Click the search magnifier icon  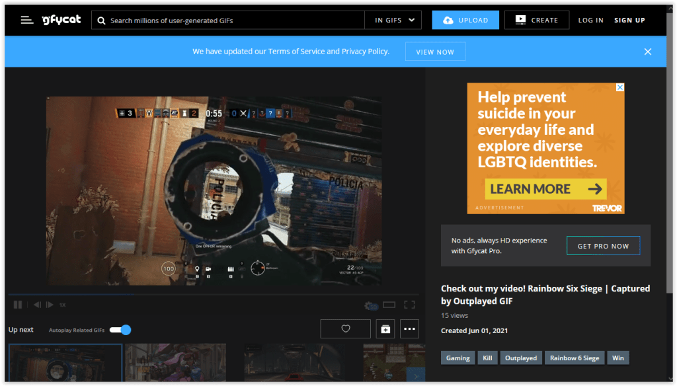pos(100,20)
